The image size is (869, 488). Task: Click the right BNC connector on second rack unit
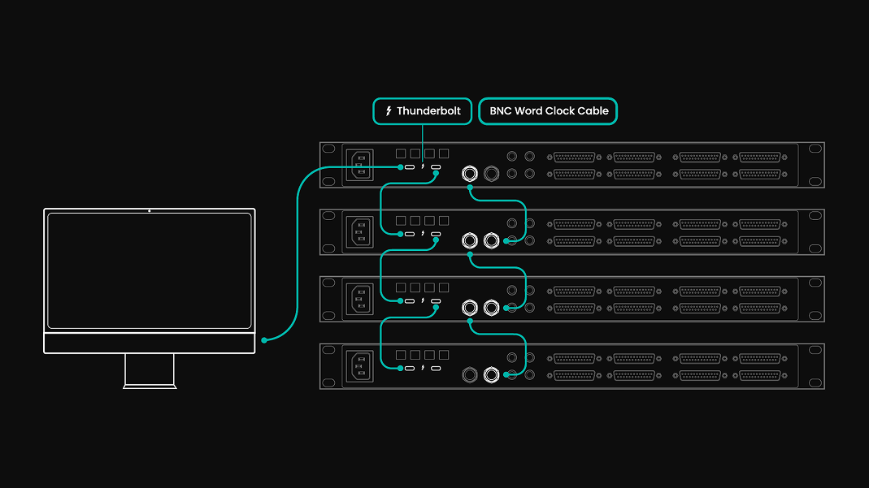tap(491, 240)
